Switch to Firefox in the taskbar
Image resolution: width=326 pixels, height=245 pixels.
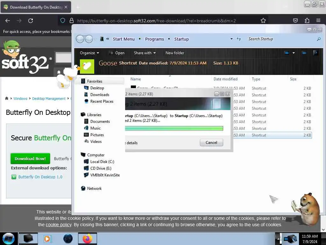[88, 239]
